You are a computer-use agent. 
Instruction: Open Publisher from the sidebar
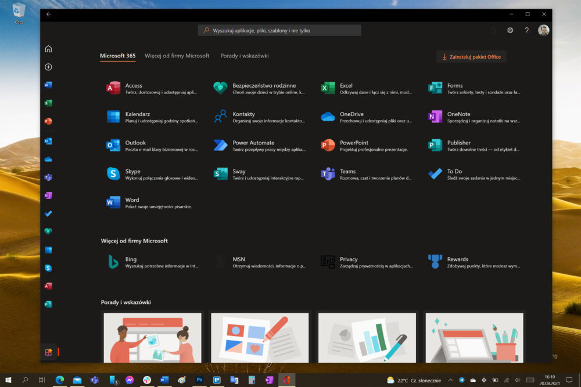click(x=48, y=304)
